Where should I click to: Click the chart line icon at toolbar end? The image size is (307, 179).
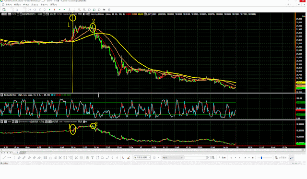tap(292, 158)
